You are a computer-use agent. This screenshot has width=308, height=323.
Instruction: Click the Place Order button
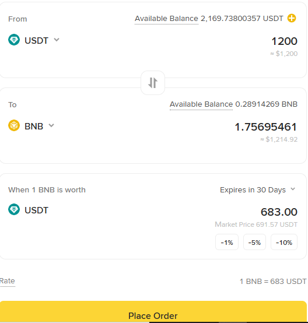pyautogui.click(x=153, y=312)
